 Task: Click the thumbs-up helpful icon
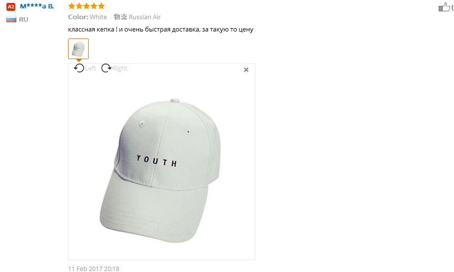click(444, 7)
